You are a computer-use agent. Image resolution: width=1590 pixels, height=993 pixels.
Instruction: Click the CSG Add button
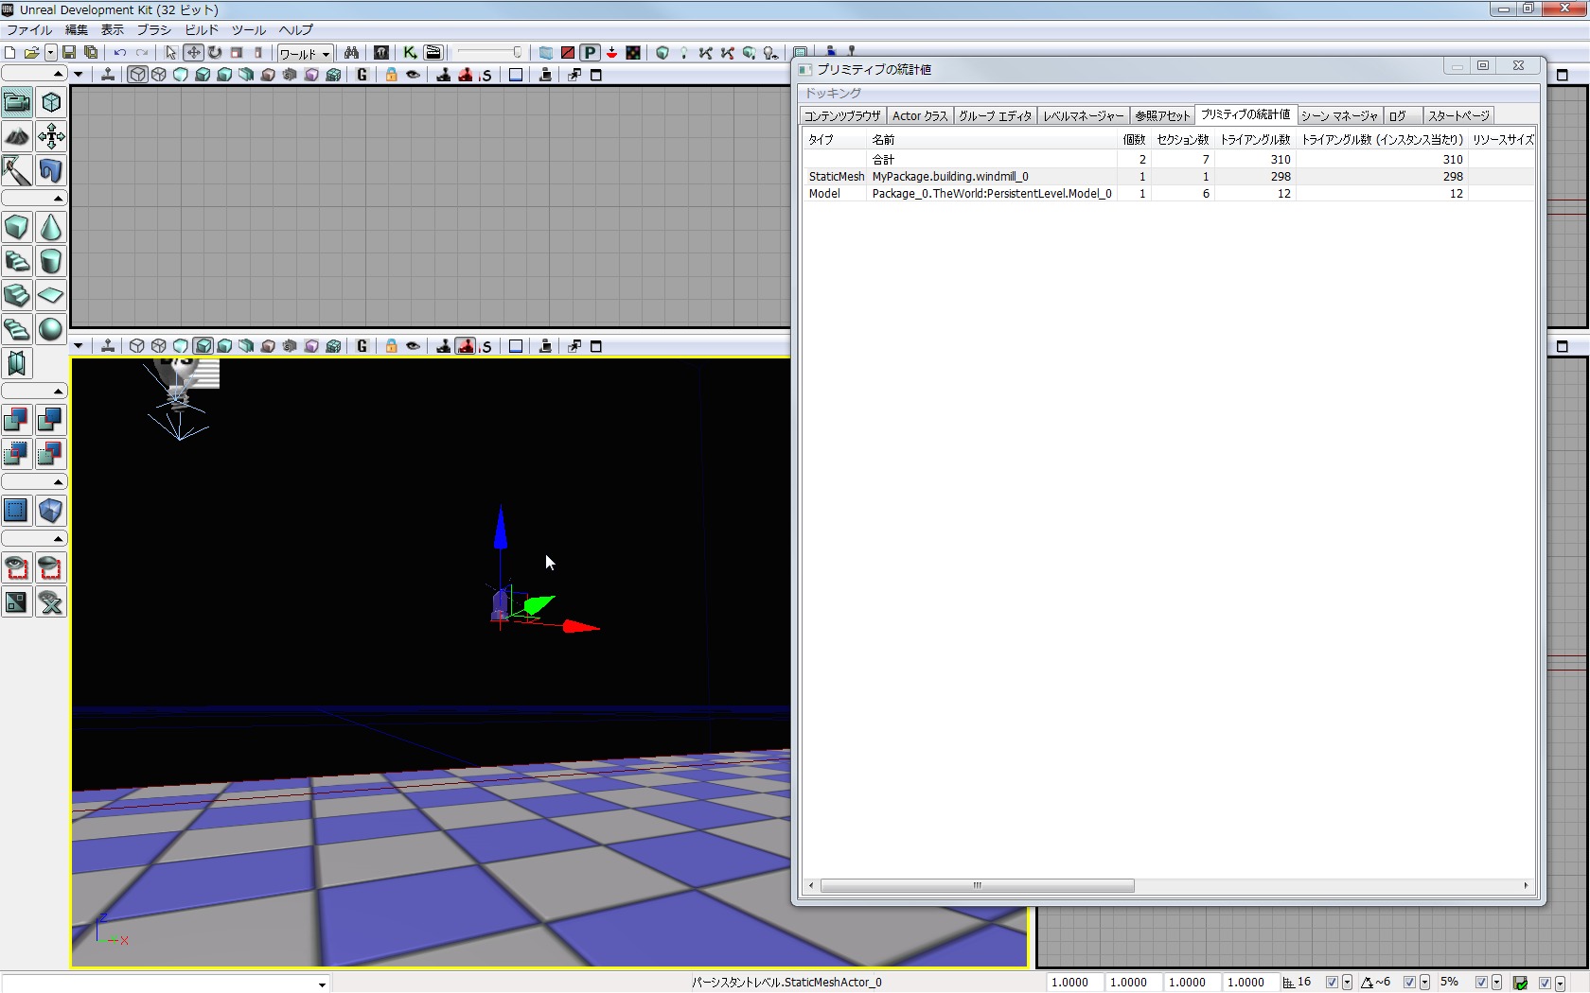(x=17, y=420)
